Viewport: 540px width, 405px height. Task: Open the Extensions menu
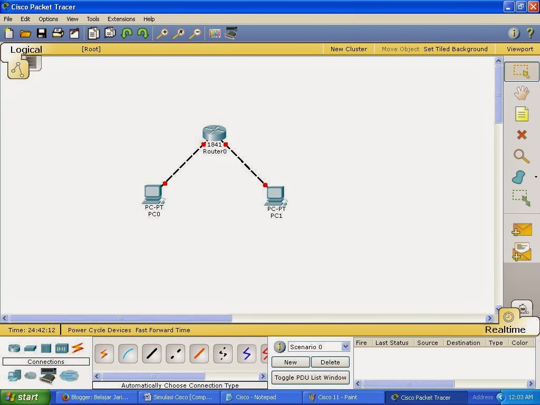pos(121,18)
